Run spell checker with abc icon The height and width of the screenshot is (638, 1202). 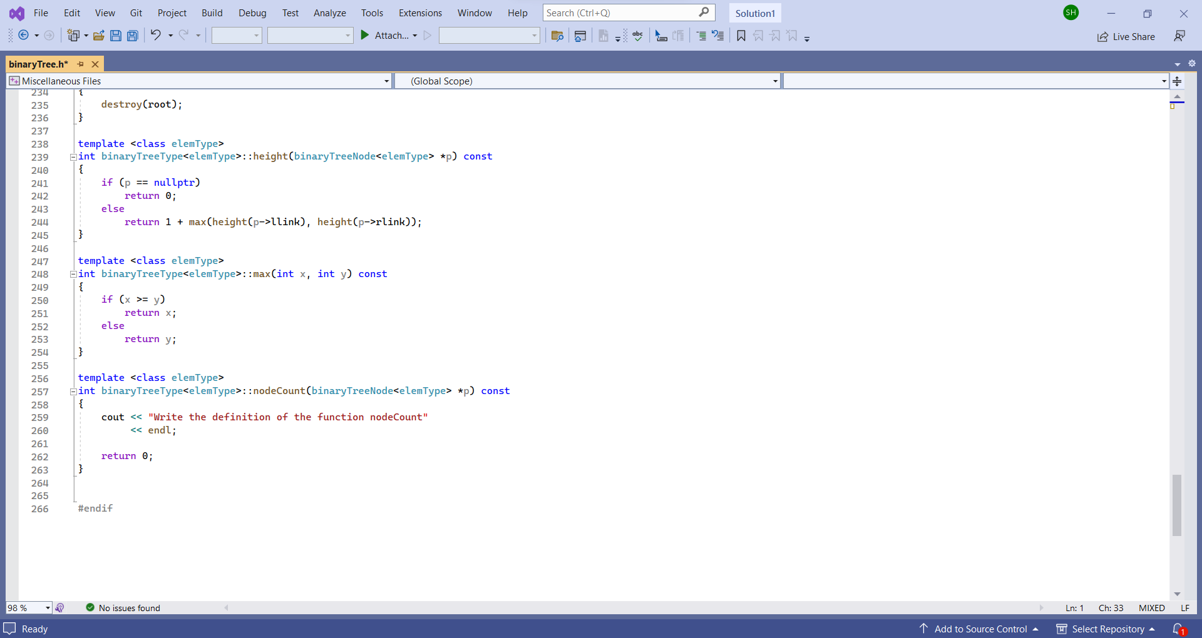(637, 36)
